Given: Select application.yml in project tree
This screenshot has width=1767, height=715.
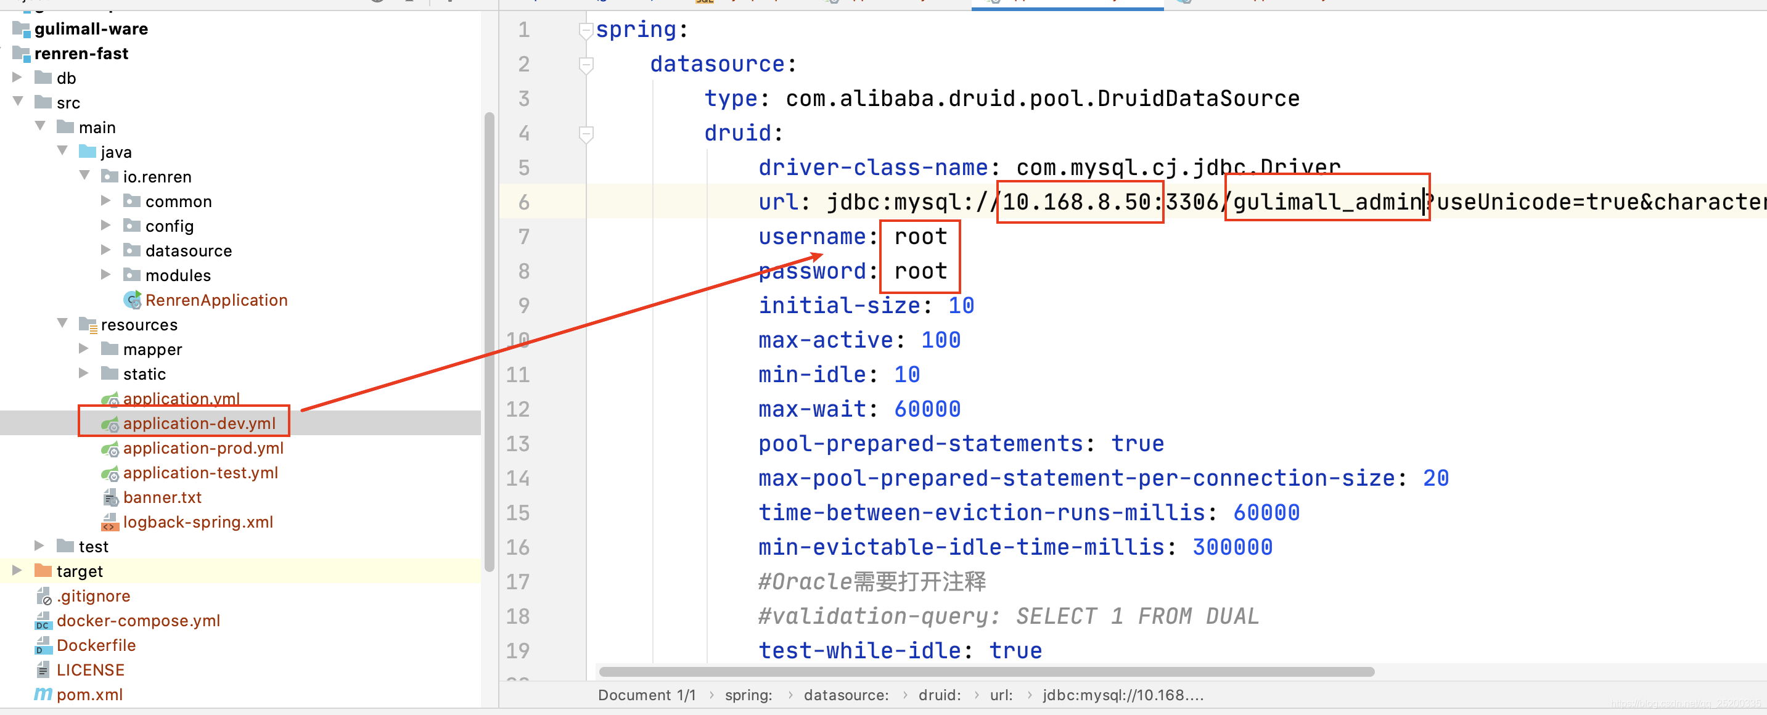Looking at the screenshot, I should pos(181,398).
